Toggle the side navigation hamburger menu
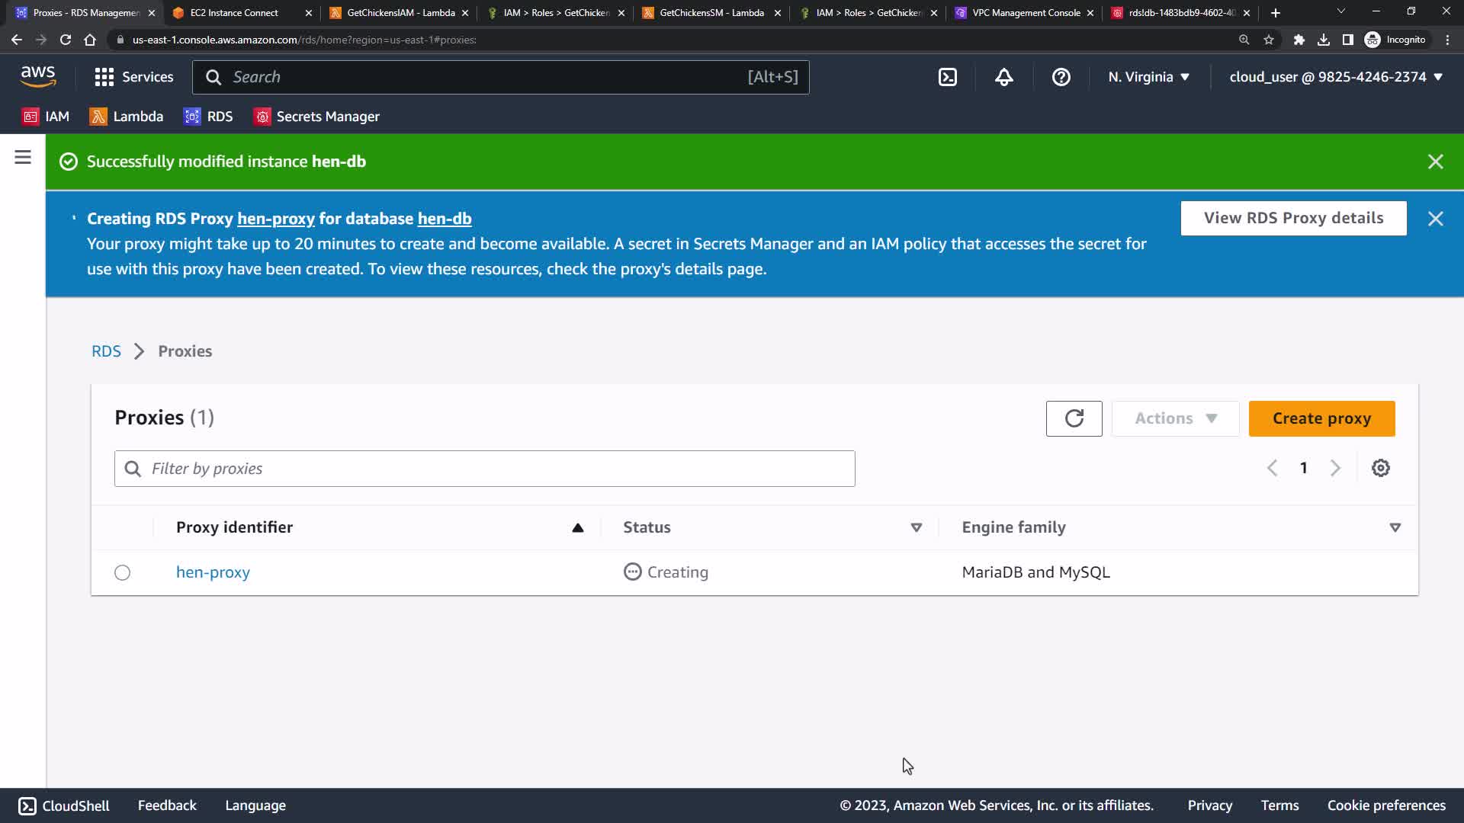This screenshot has width=1464, height=823. coord(23,158)
